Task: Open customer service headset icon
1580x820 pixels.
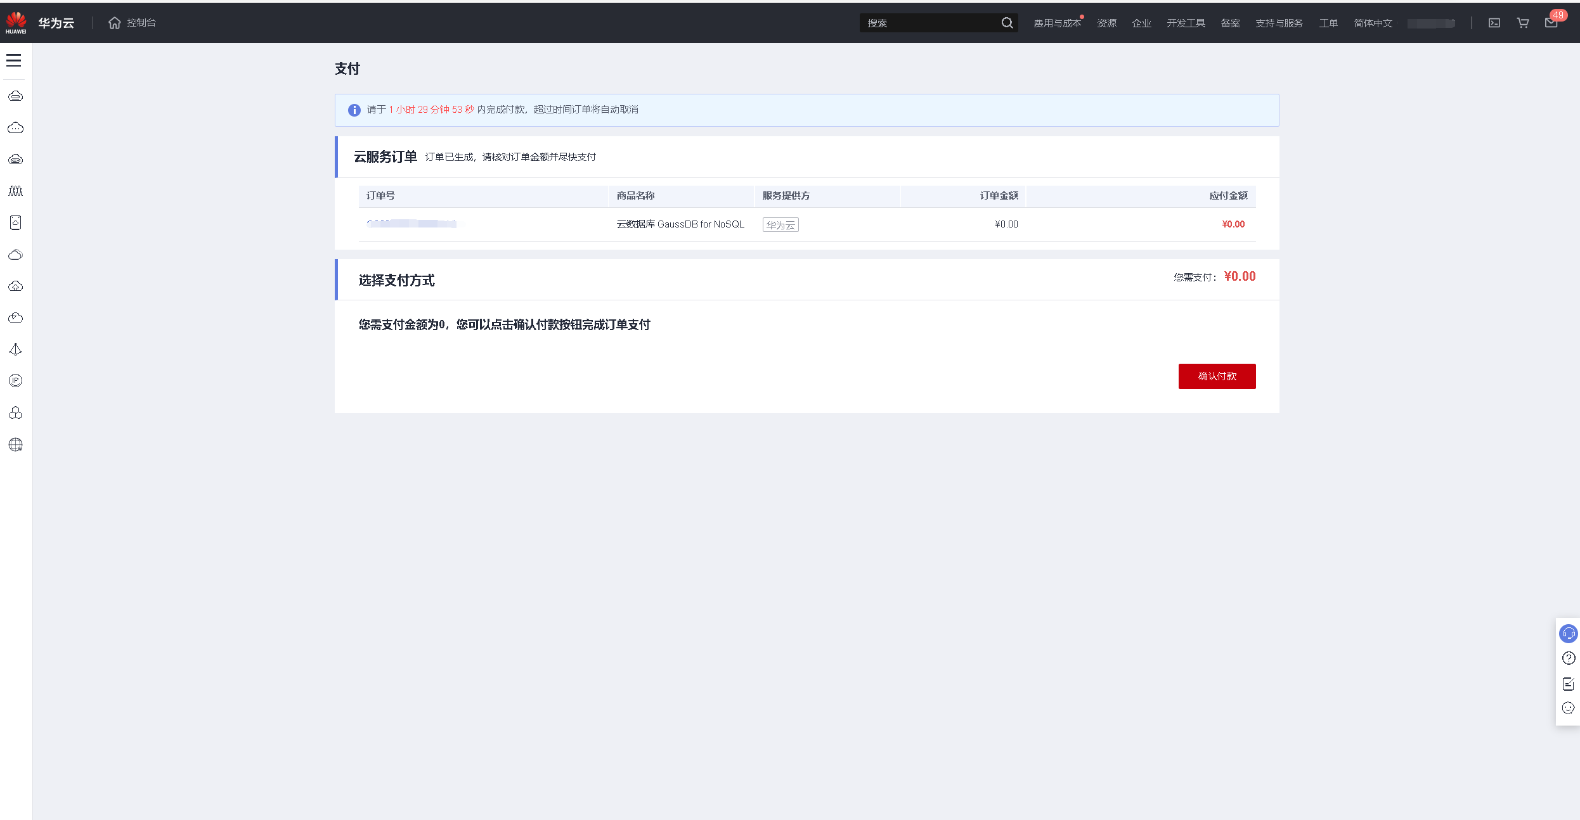Action: (x=1568, y=633)
